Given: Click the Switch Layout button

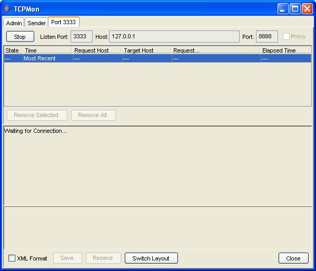Looking at the screenshot, I should pos(151,258).
